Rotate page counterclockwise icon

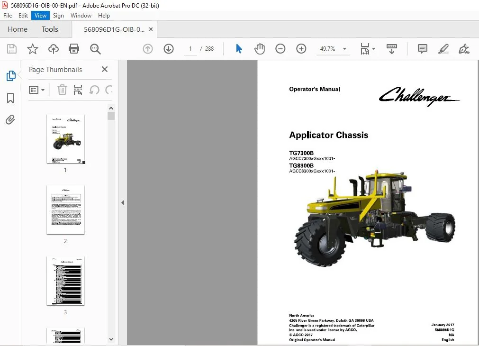(94, 90)
